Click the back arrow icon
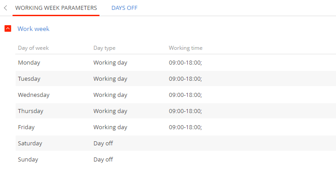The image size is (336, 192). point(5,8)
